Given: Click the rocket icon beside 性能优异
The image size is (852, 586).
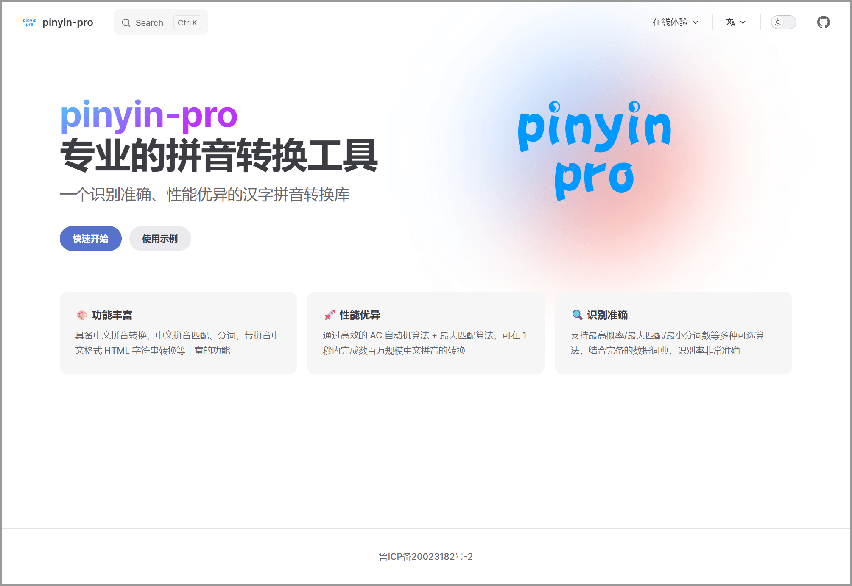Looking at the screenshot, I should pos(330,315).
